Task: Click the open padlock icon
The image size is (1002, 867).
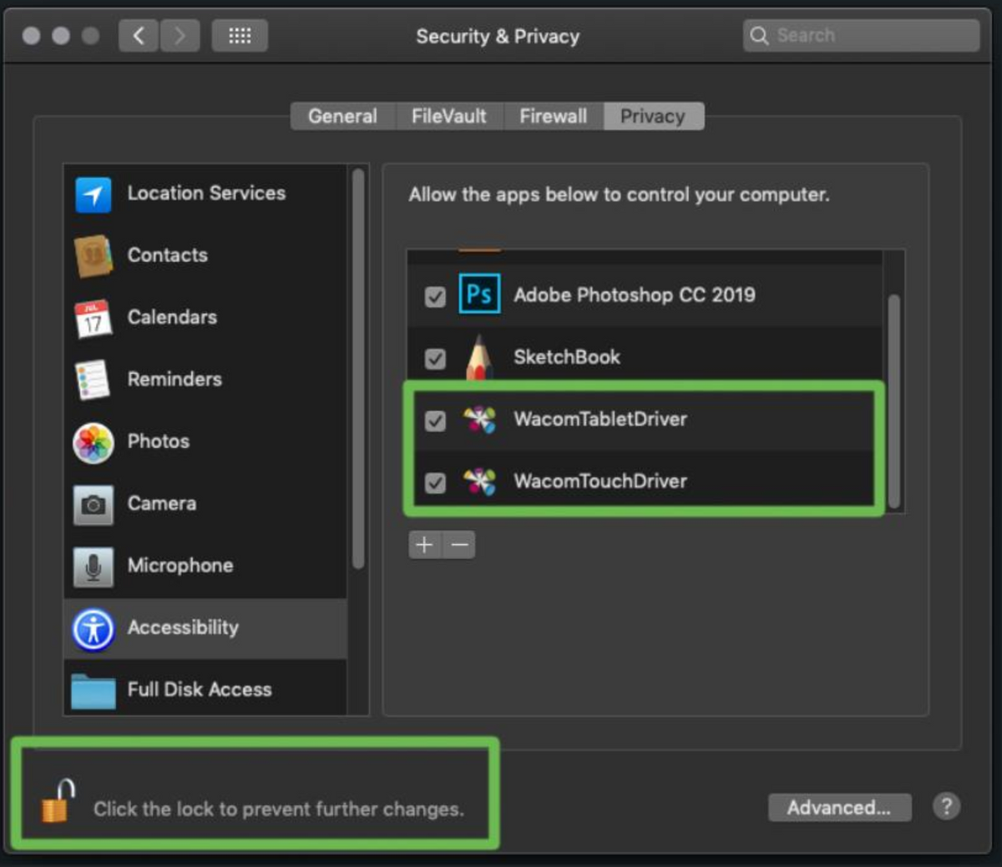Action: [x=57, y=802]
